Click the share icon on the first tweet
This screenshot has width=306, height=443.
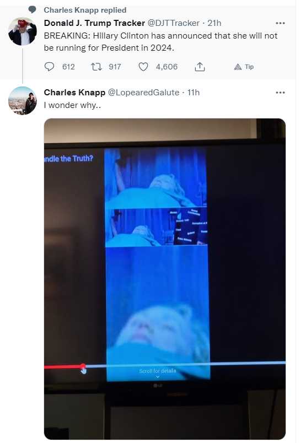(x=200, y=67)
